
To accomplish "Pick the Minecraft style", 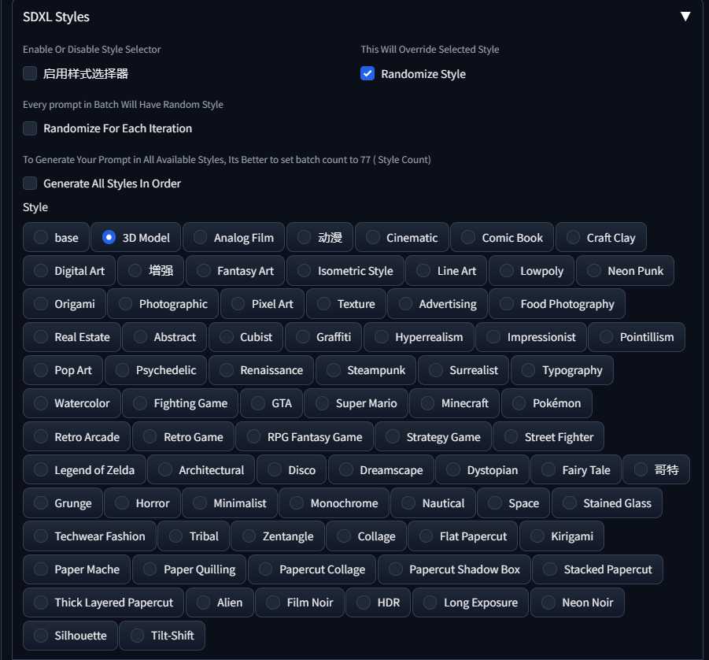I will [427, 402].
